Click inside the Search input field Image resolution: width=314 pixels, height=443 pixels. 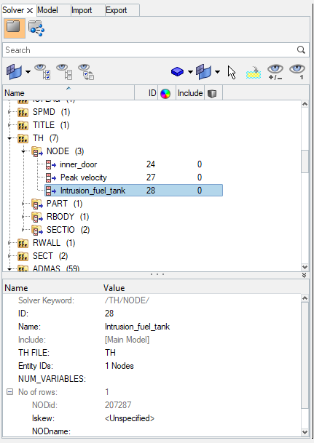tap(150, 50)
